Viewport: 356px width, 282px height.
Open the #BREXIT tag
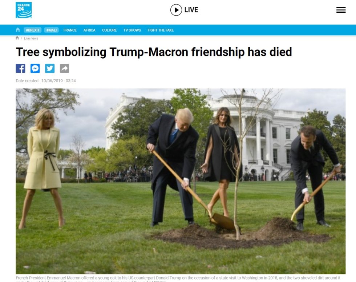point(32,30)
